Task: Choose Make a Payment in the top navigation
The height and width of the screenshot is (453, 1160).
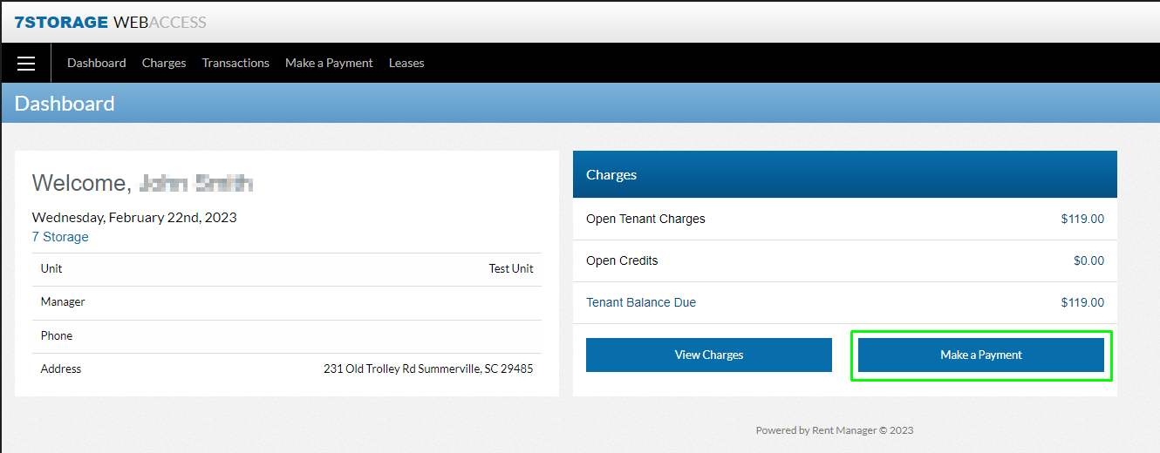Action: click(329, 64)
